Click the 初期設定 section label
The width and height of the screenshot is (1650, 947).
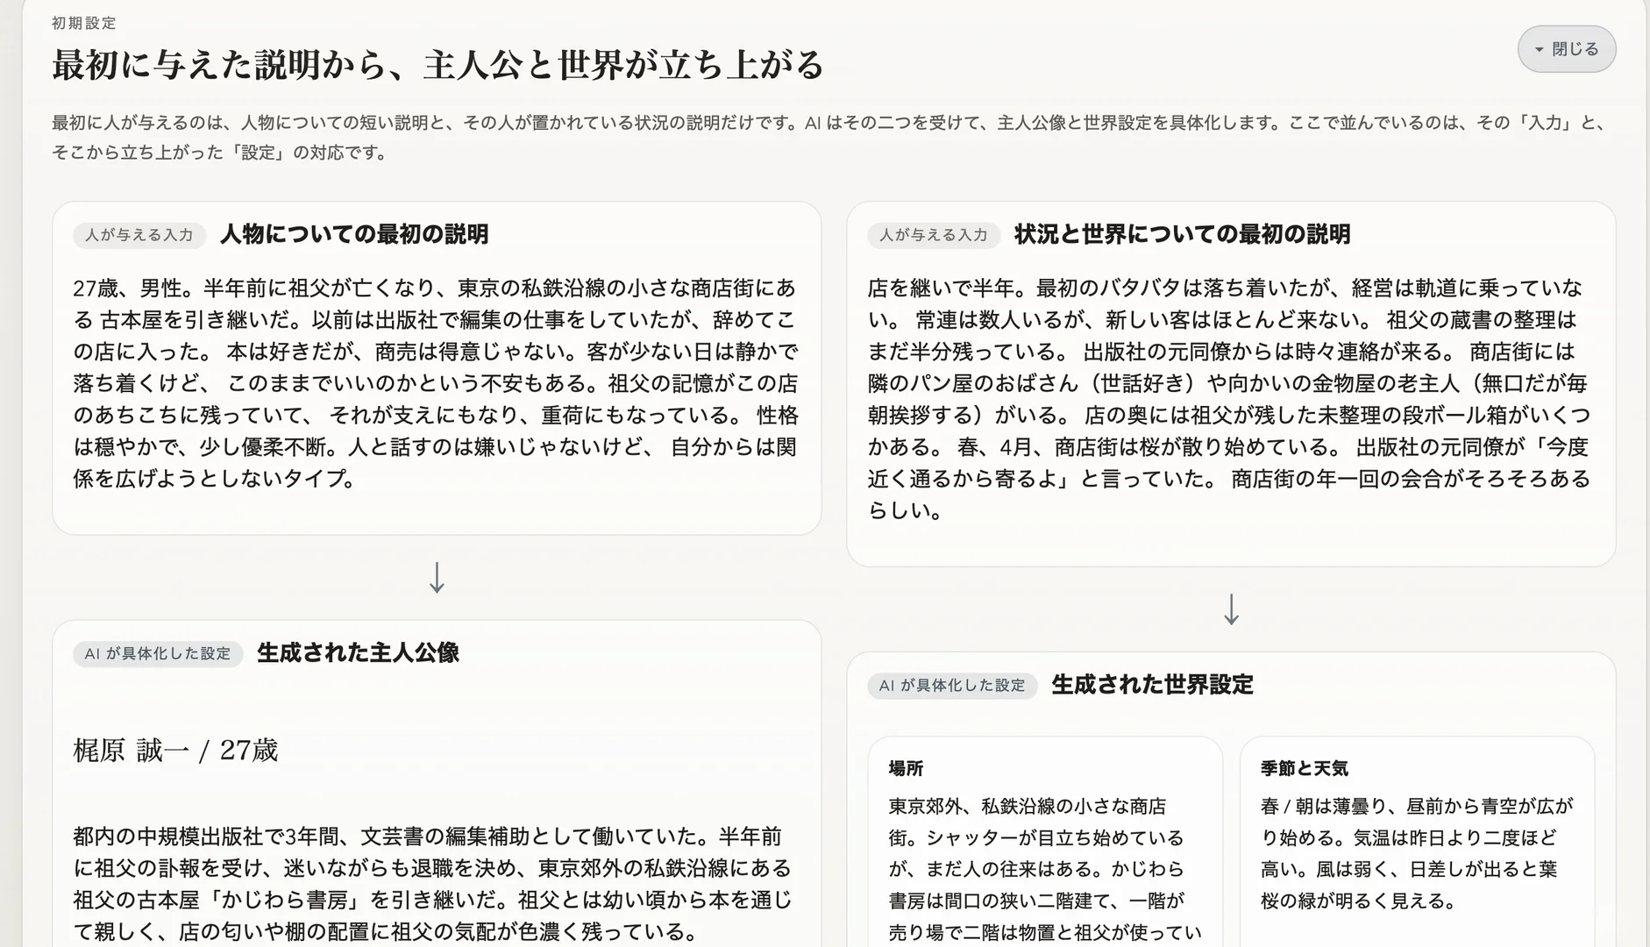coord(84,23)
